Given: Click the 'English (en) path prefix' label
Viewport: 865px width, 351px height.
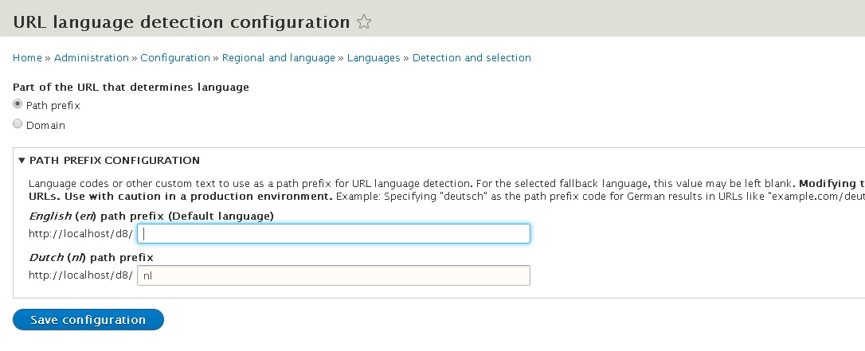Looking at the screenshot, I should point(151,216).
